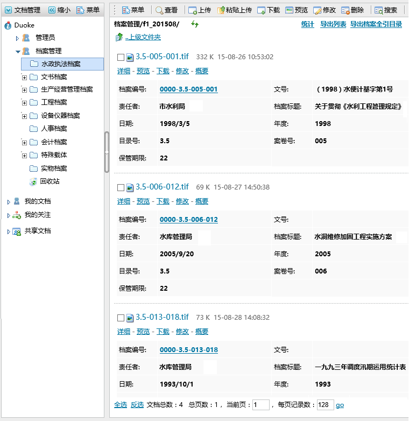Check the box for 3.5-006-012.tif
Image resolution: width=409 pixels, height=421 pixels.
pyautogui.click(x=121, y=187)
